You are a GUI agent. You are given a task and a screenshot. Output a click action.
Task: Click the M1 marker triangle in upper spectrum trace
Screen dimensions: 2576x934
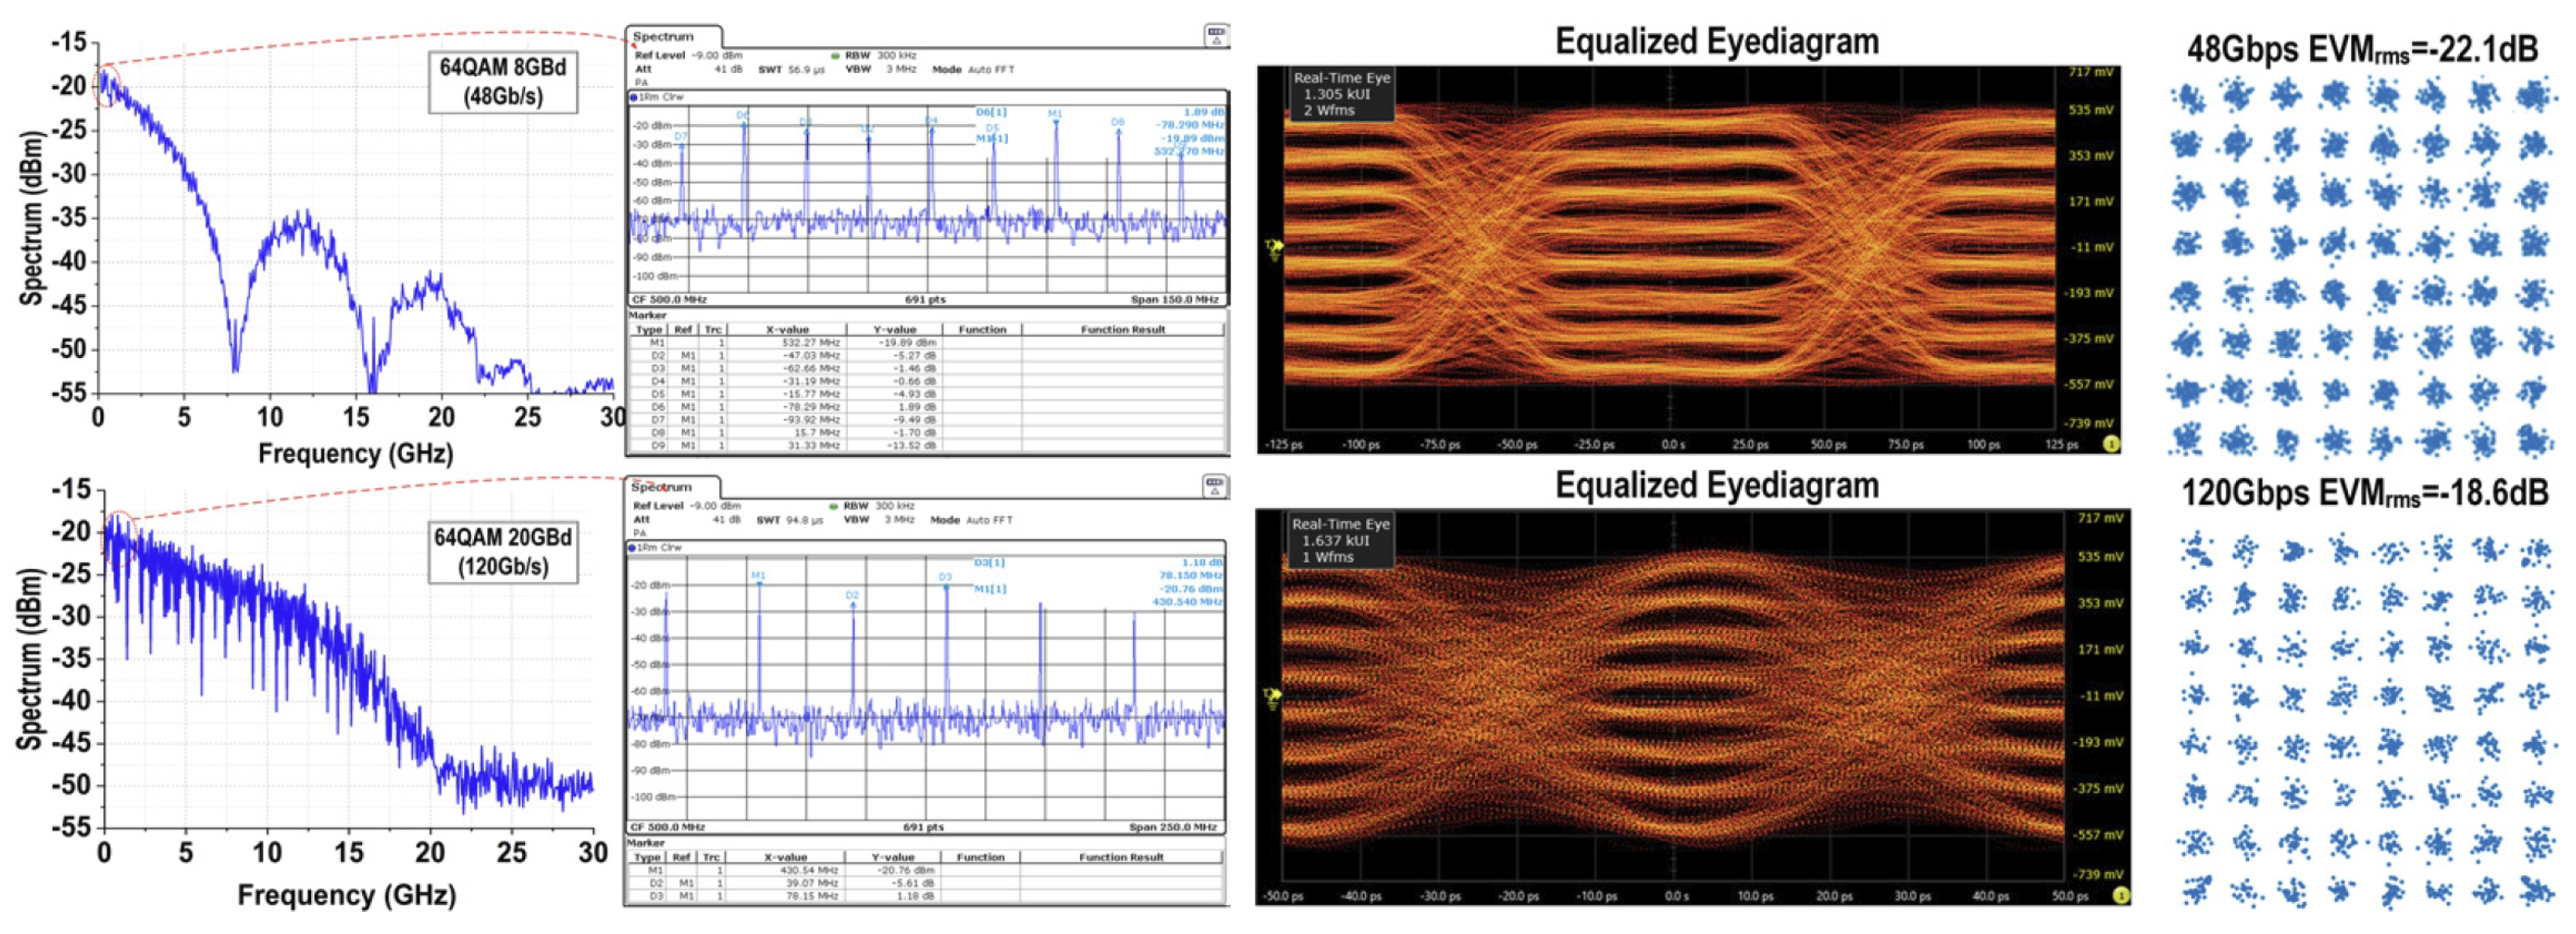coord(1055,121)
